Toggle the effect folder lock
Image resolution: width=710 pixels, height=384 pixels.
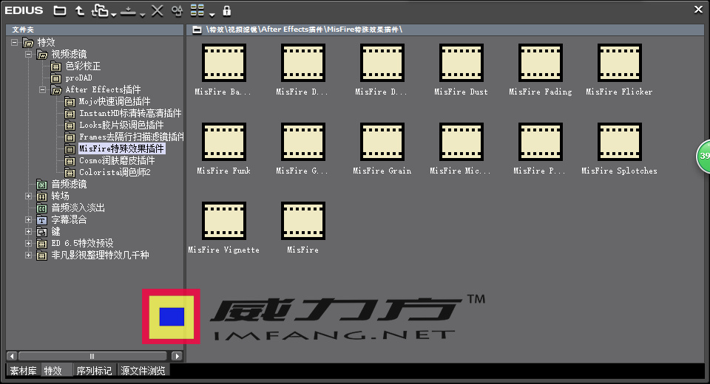click(x=227, y=10)
